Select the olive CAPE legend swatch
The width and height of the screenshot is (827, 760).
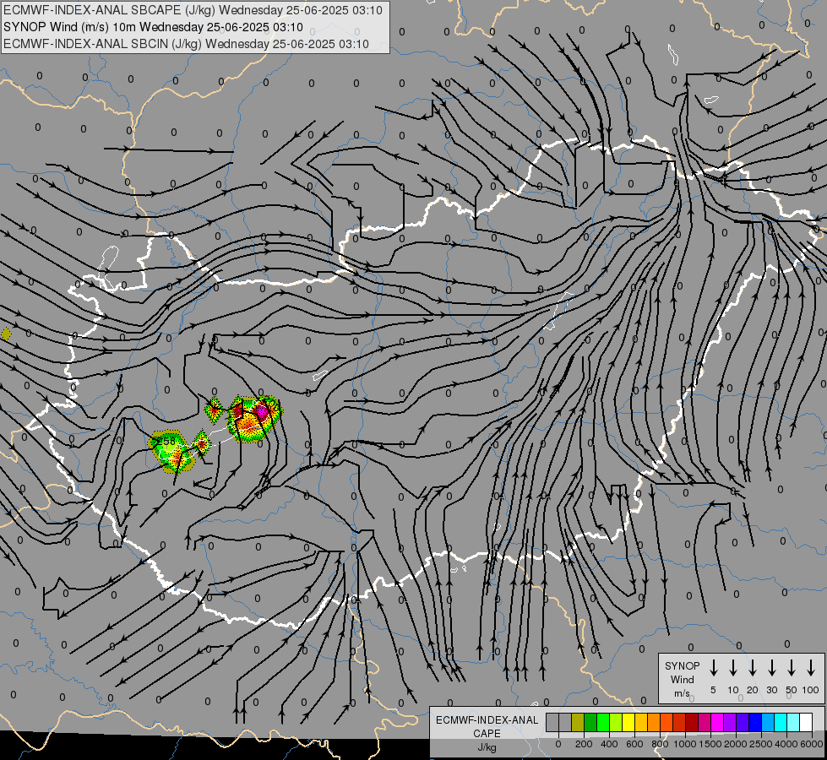pos(578,722)
